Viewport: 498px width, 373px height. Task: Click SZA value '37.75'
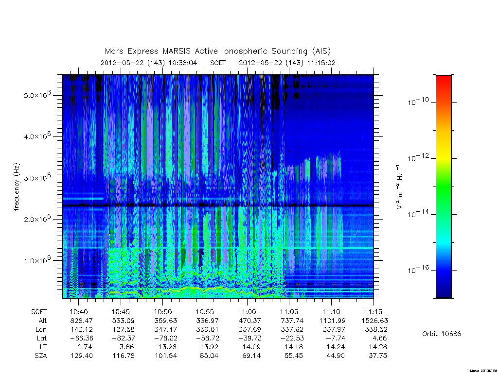(378, 356)
